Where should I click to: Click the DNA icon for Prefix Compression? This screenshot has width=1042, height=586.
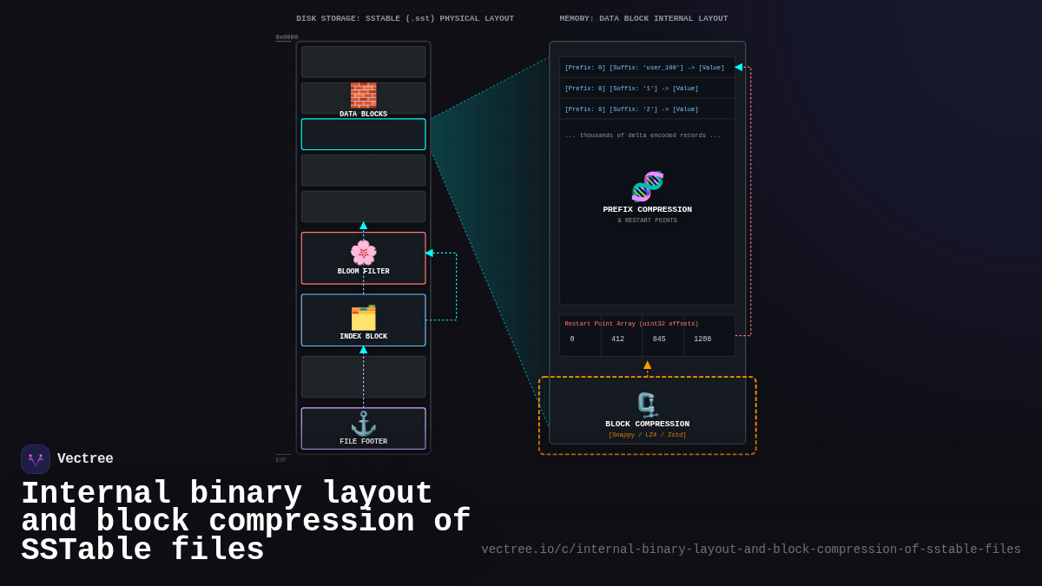(647, 186)
